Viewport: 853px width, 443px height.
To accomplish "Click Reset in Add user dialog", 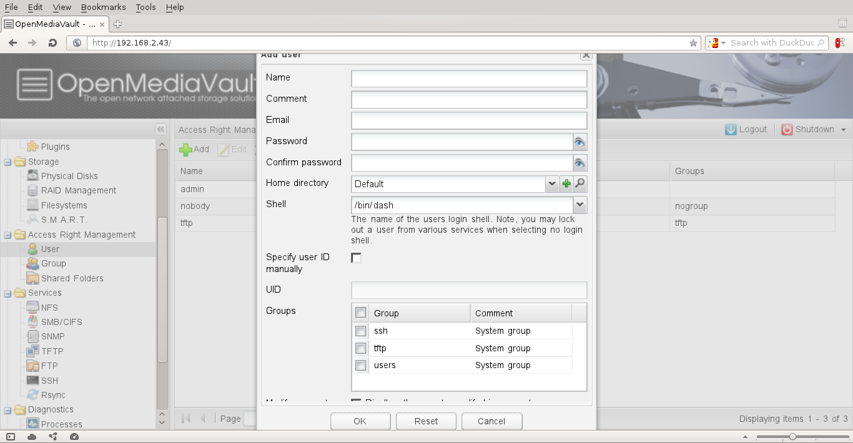I will click(x=426, y=421).
